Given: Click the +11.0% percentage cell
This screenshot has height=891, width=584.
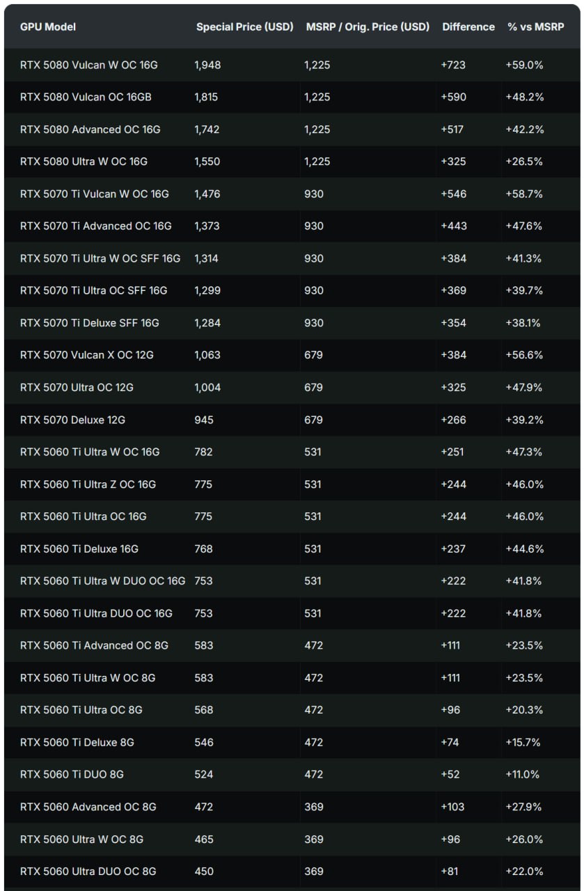Looking at the screenshot, I should pyautogui.click(x=523, y=774).
